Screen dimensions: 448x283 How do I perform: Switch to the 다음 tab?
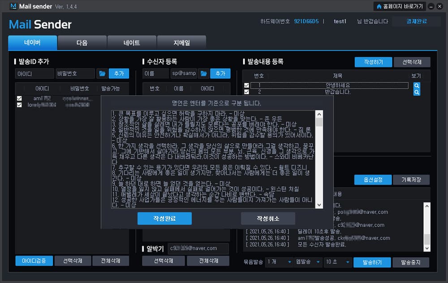click(82, 43)
